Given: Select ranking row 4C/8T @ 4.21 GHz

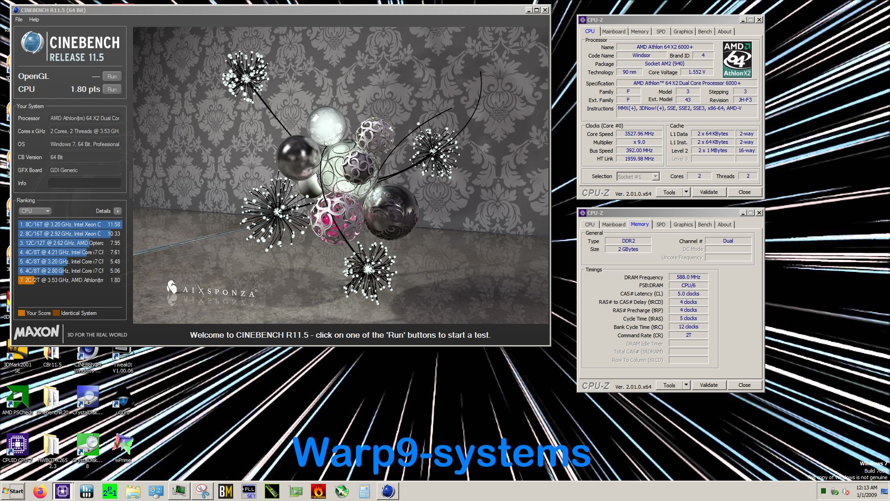Looking at the screenshot, I should click(x=70, y=252).
